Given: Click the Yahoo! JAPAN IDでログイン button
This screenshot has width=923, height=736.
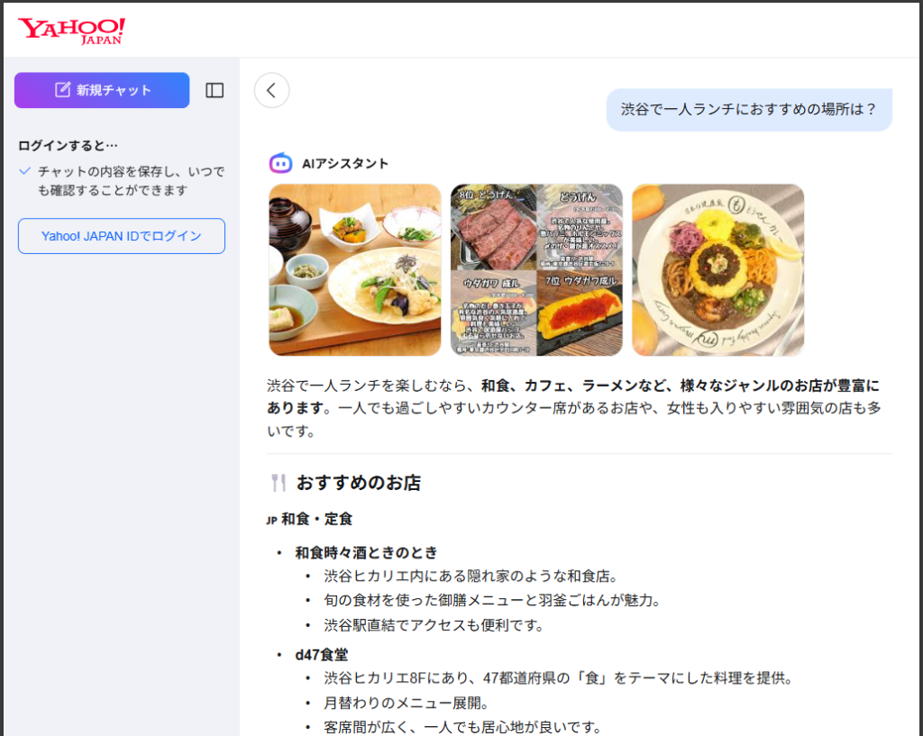Looking at the screenshot, I should [x=122, y=236].
